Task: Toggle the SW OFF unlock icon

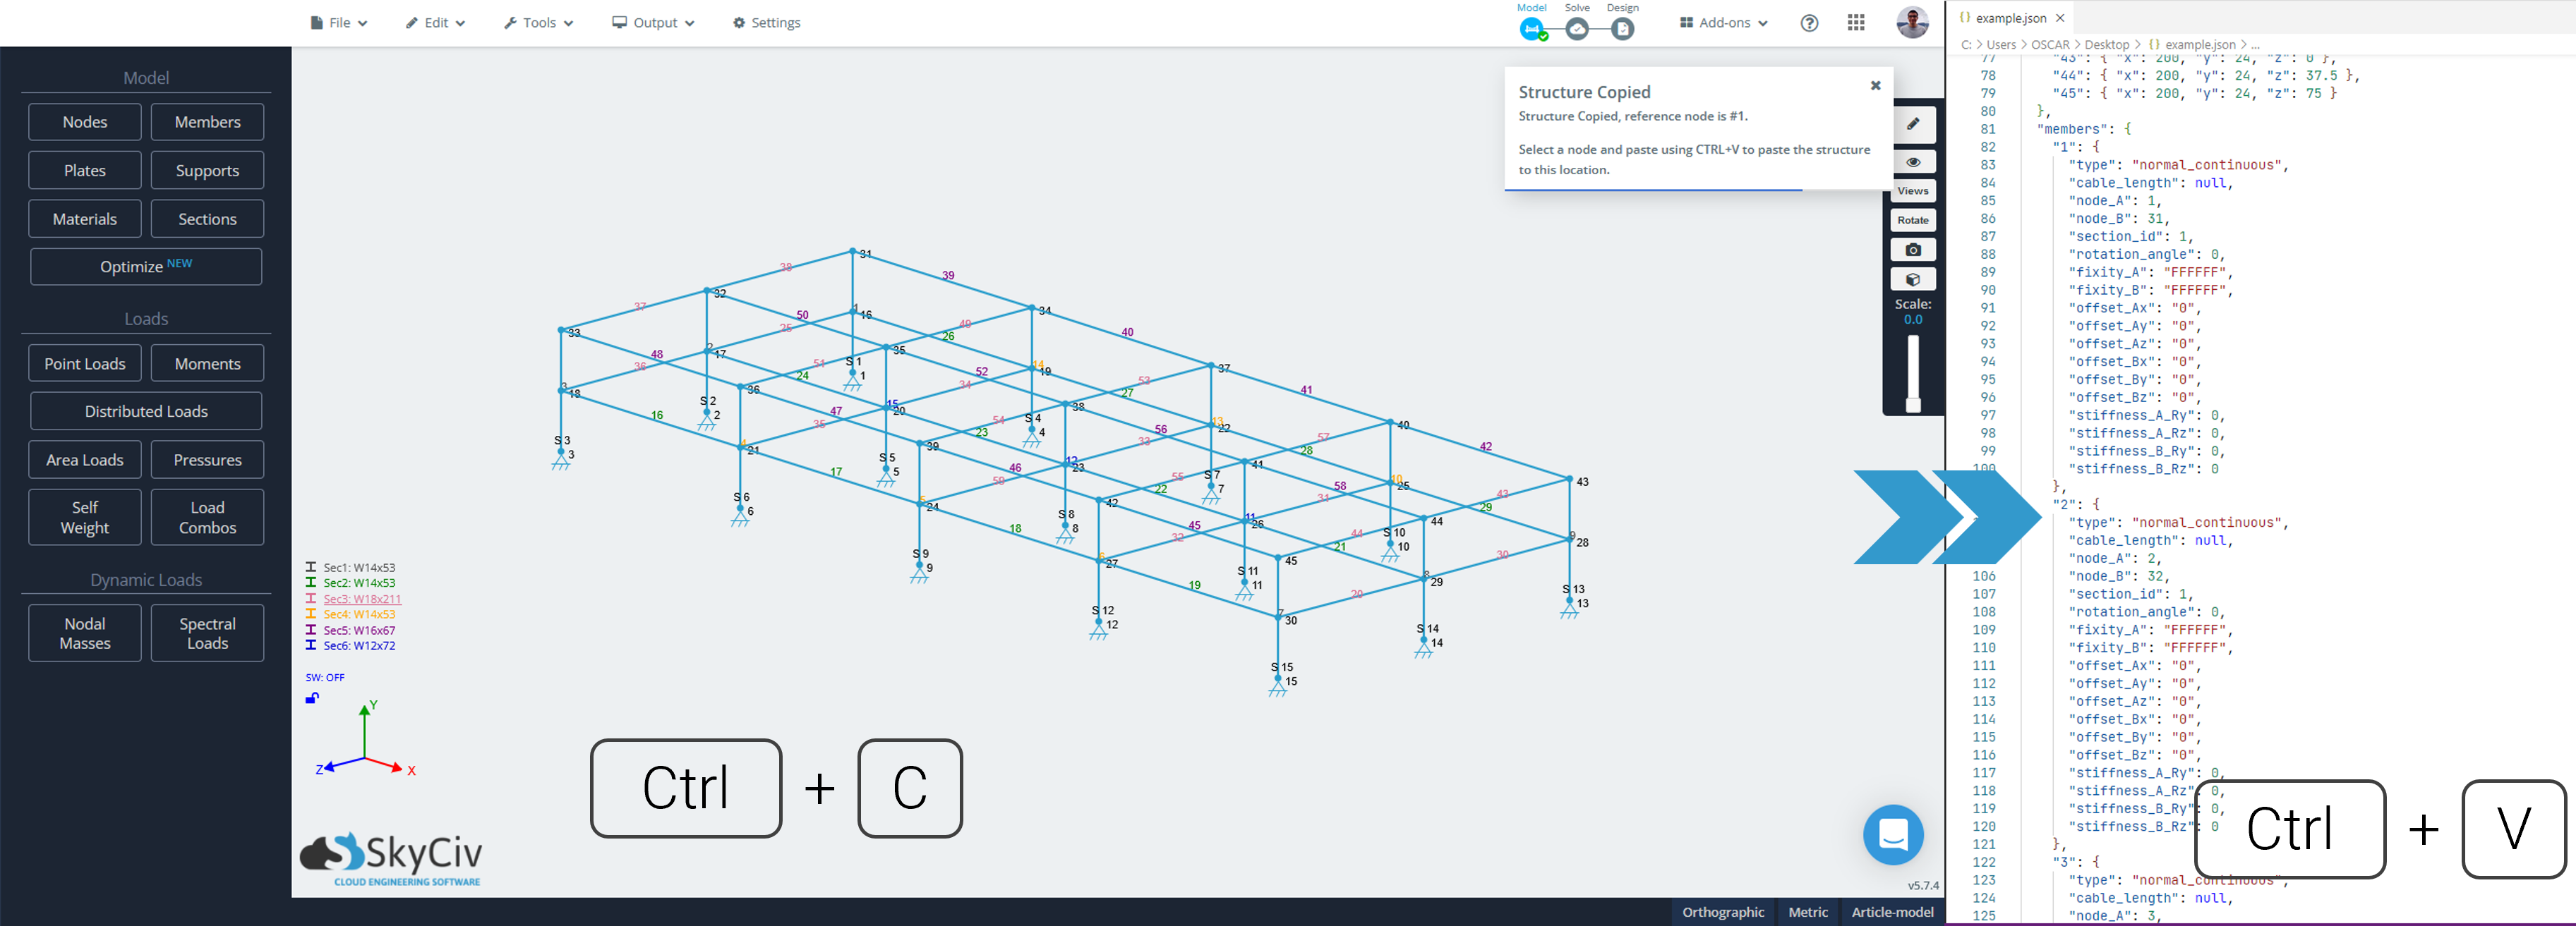Action: 312,698
